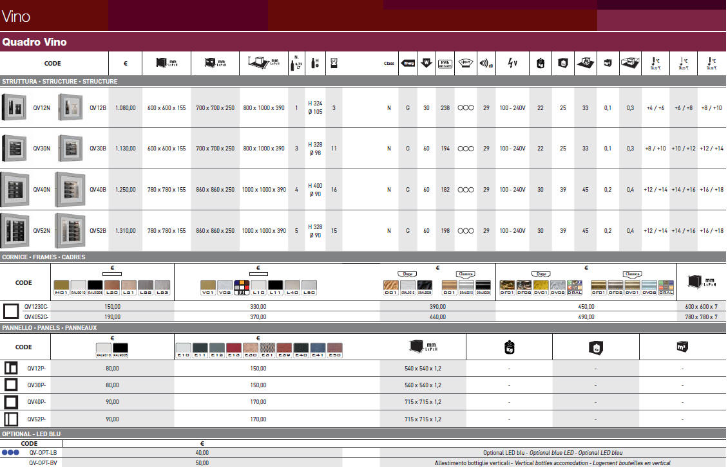Click the price 1.080,00

click(x=126, y=108)
